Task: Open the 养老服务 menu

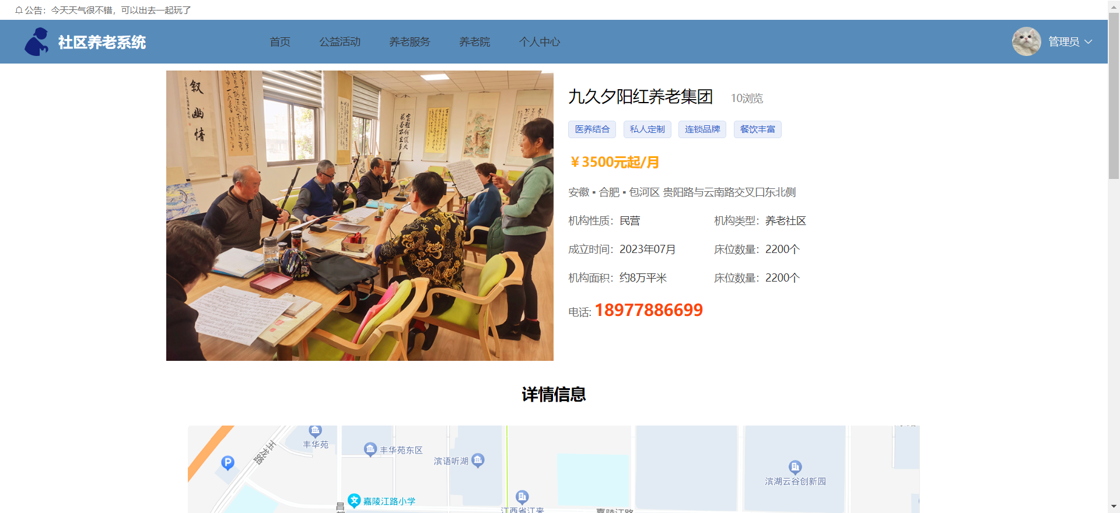Action: (x=409, y=42)
